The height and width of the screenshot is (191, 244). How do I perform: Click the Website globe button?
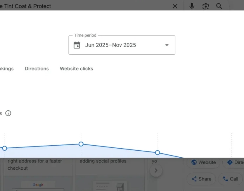(x=203, y=162)
